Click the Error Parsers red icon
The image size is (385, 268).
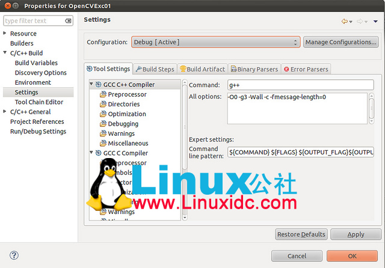tap(286, 69)
